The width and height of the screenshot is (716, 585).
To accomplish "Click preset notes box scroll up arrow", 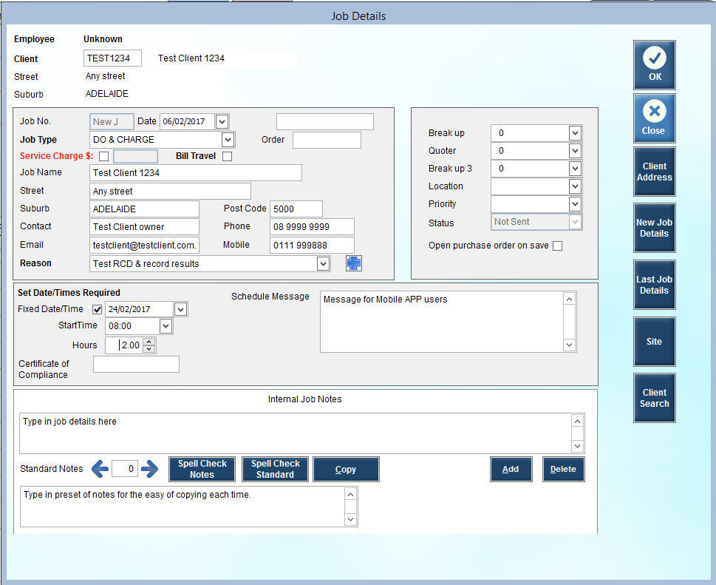I will point(350,494).
